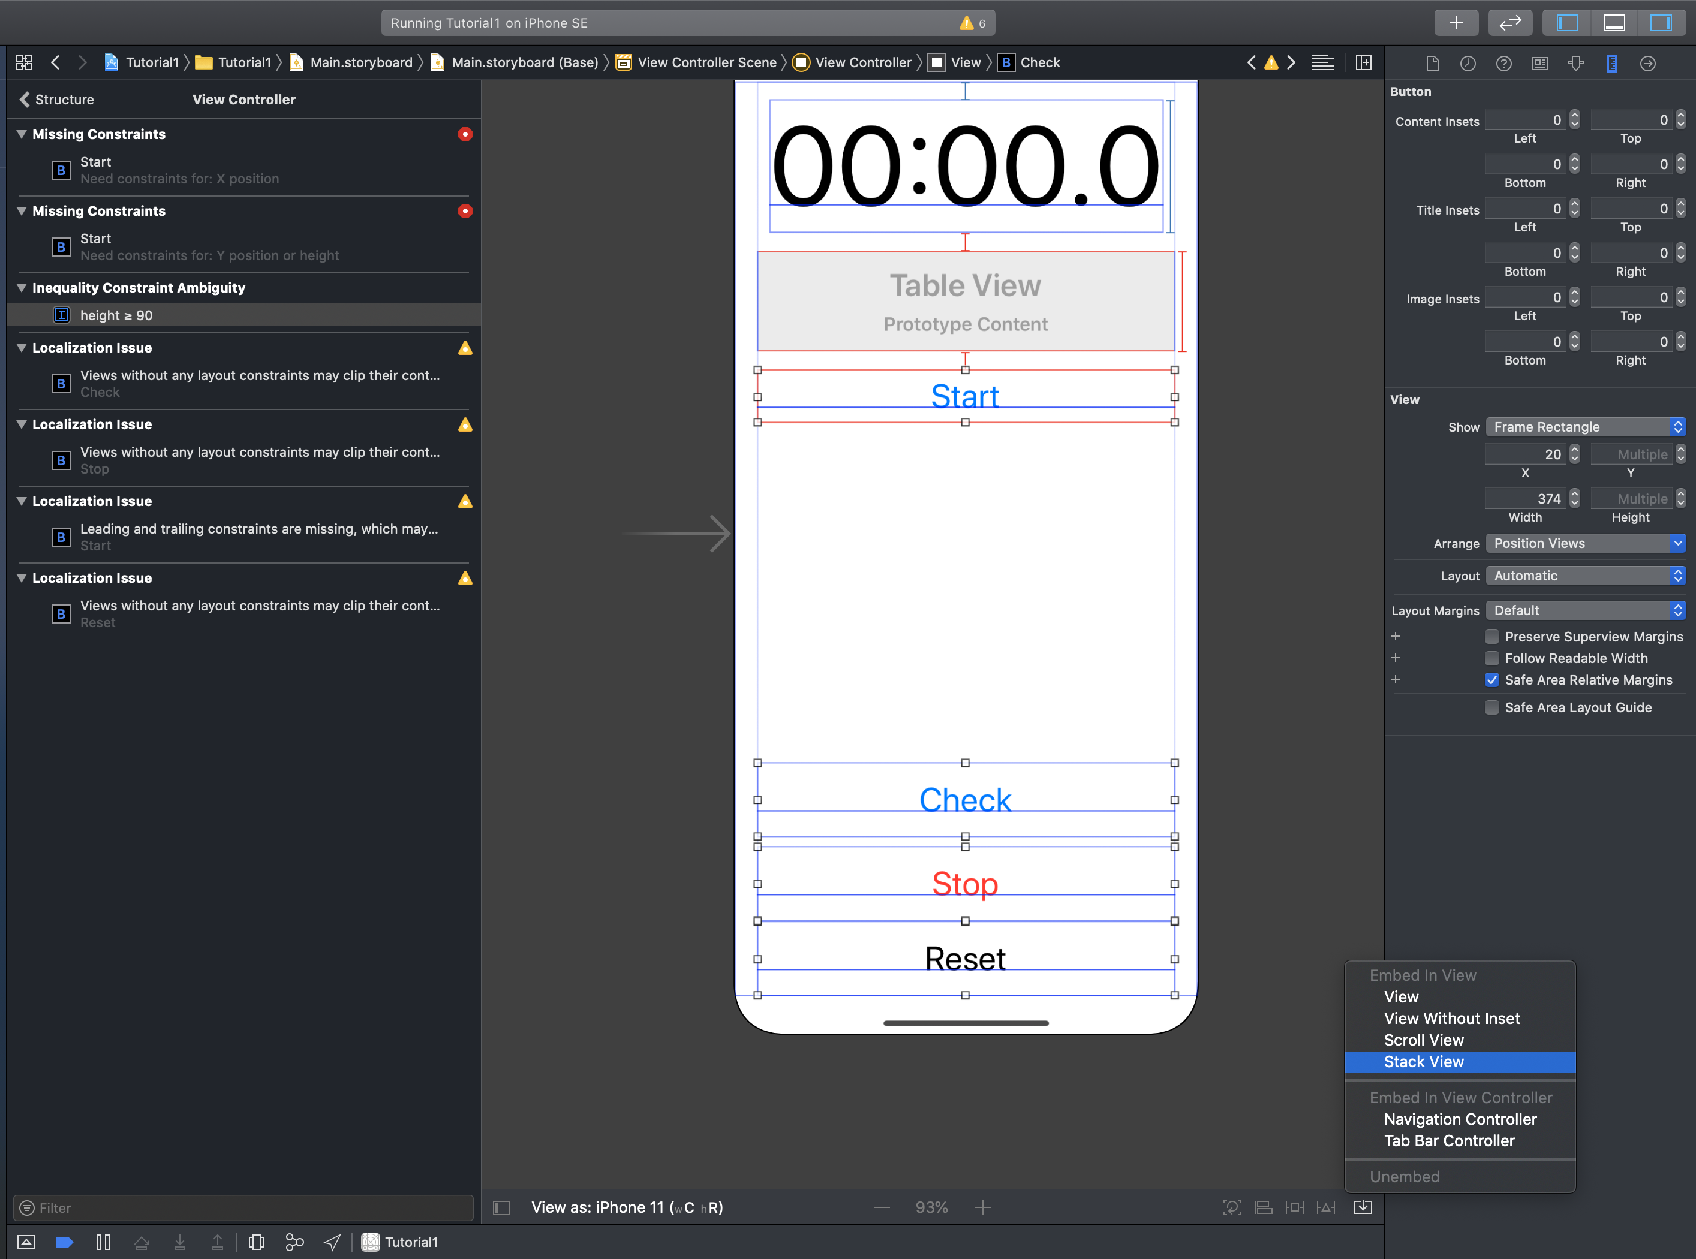Open the Layout Margins Default dropdown
The image size is (1696, 1259).
(x=1584, y=610)
